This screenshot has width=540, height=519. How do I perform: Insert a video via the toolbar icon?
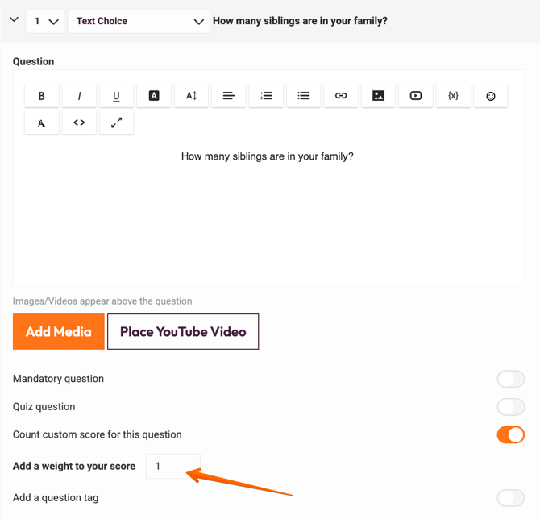[x=416, y=96]
